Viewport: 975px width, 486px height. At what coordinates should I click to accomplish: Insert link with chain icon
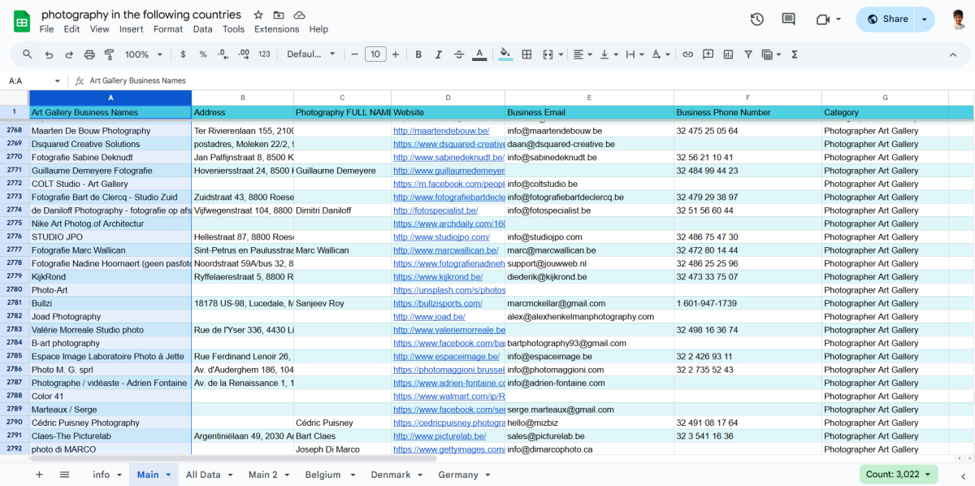687,54
